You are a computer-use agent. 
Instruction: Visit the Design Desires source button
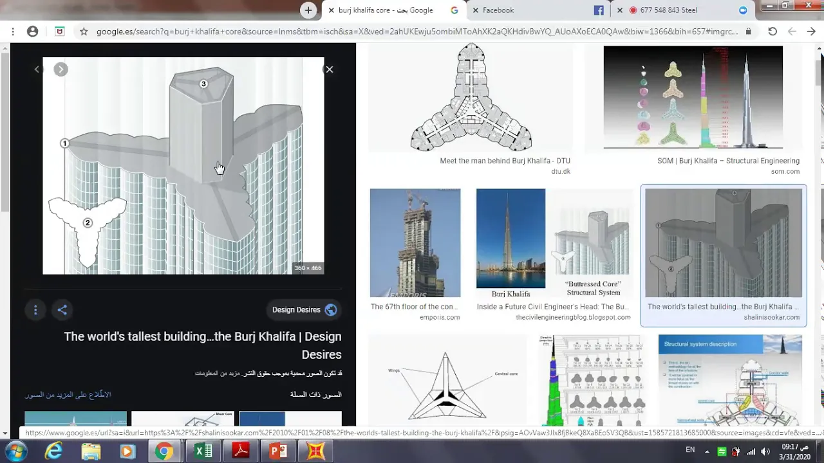click(x=304, y=310)
